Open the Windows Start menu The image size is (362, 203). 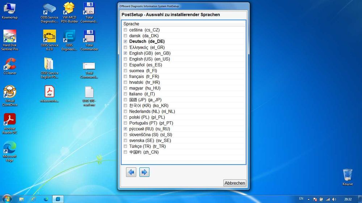point(6,199)
